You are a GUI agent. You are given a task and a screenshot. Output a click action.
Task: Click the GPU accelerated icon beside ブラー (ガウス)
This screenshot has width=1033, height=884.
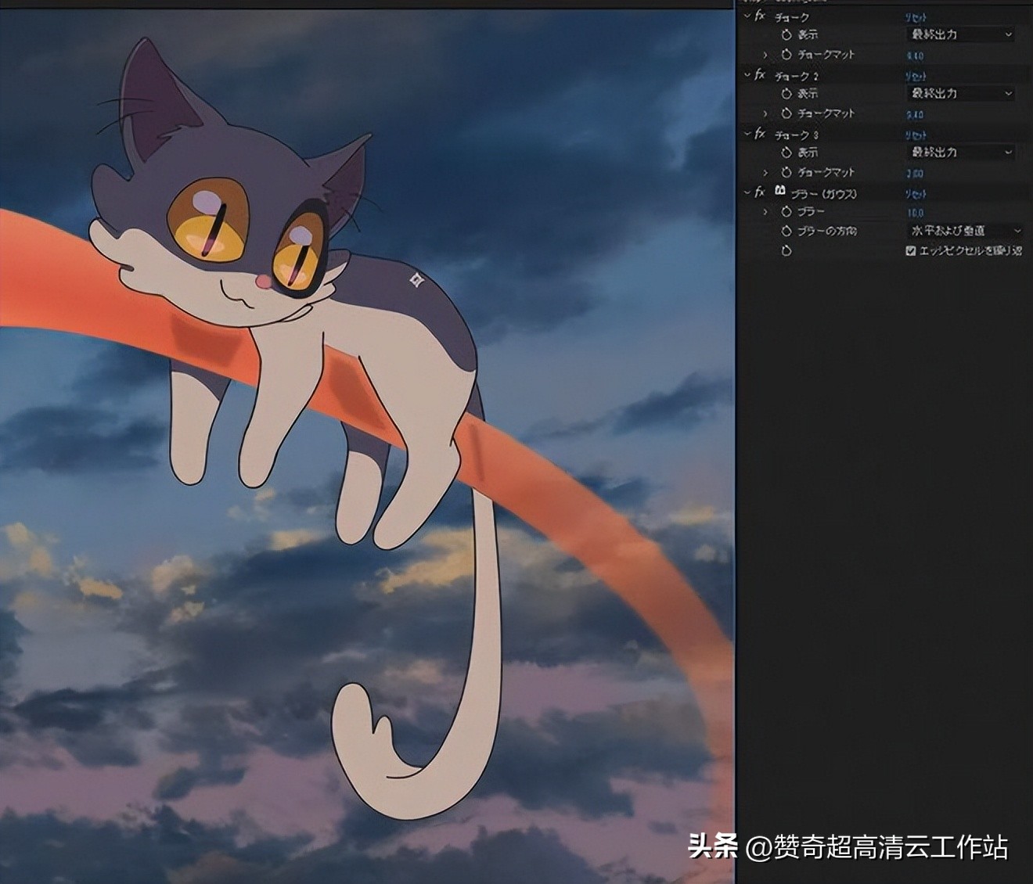coord(779,192)
